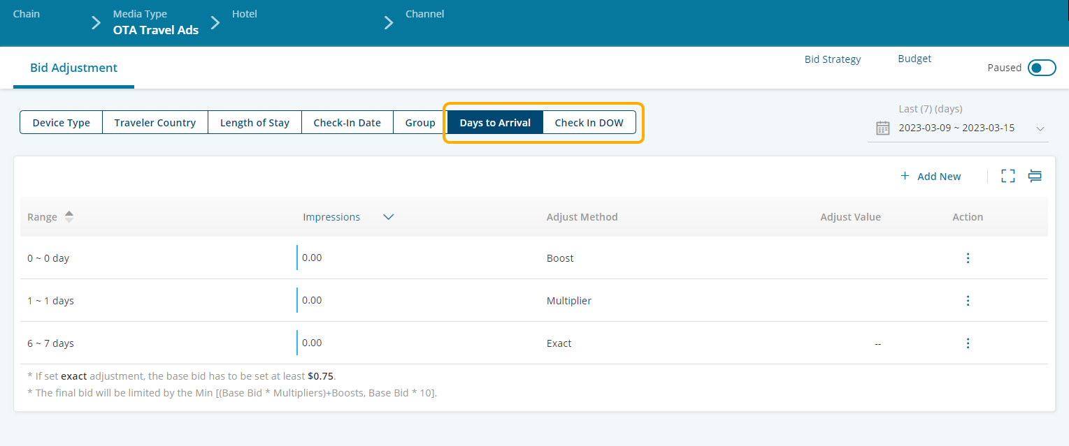Click the Hotel breadcrumb
This screenshot has width=1069, height=446.
[x=245, y=14]
